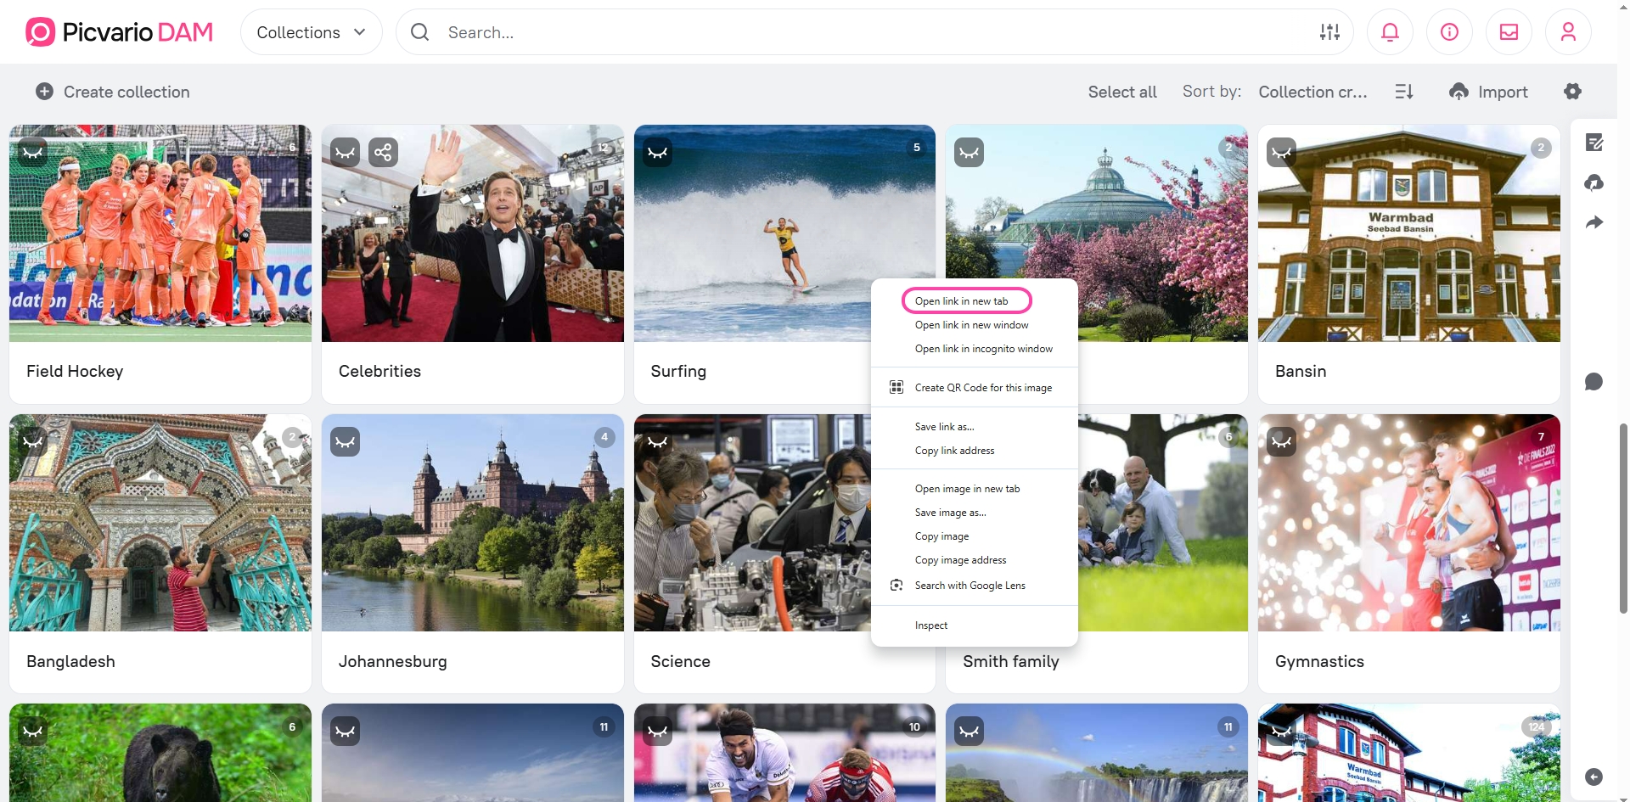Click the search magnifier icon
The height and width of the screenshot is (802, 1630).
click(x=419, y=32)
